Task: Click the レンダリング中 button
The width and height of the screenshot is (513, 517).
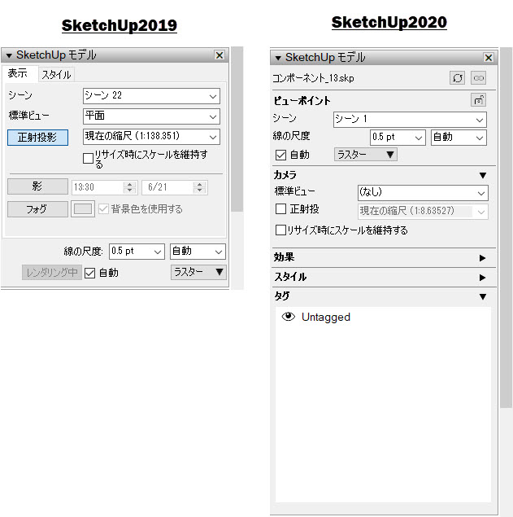Action: tap(52, 273)
